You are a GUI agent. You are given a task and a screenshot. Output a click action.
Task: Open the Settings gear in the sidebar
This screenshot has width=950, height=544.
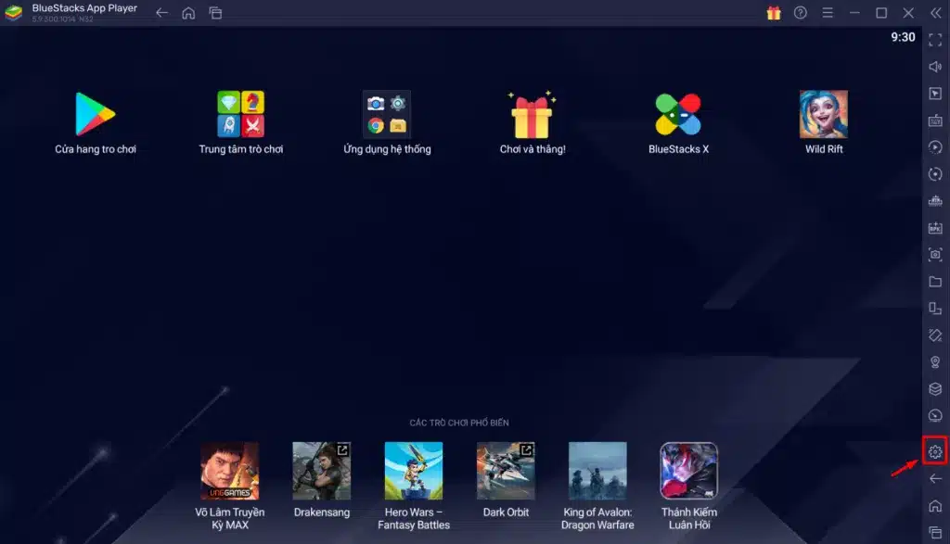(x=935, y=451)
